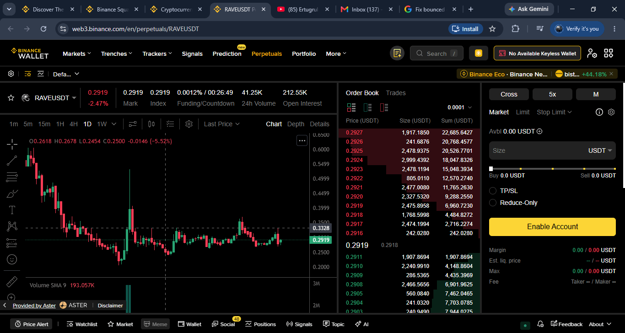Viewport: 625px width, 333px height.
Task: Select the Limit order tab
Action: pos(523,112)
